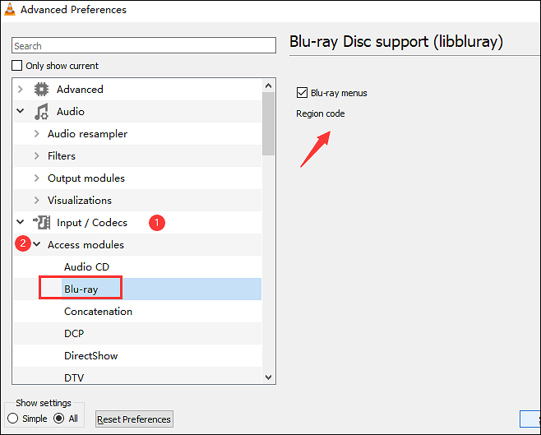Uncheck the Blu-ray menus checkbox
Image resolution: width=541 pixels, height=435 pixels.
pyautogui.click(x=302, y=93)
